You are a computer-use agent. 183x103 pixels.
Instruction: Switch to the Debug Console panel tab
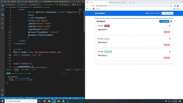tap(25, 70)
